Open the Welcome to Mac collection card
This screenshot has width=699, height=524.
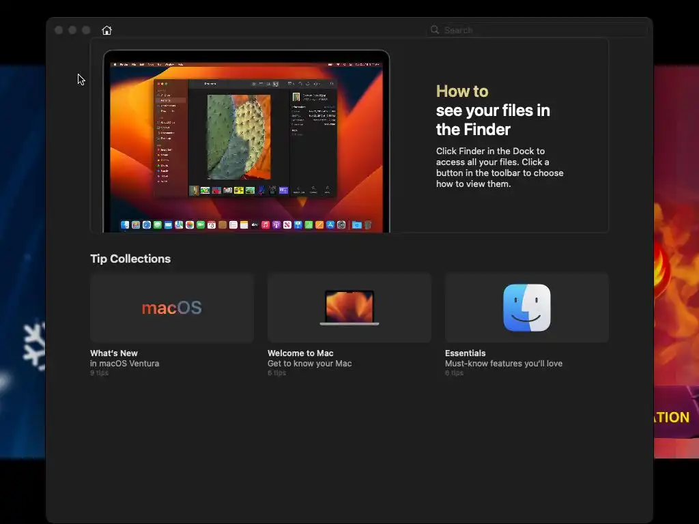click(x=349, y=308)
